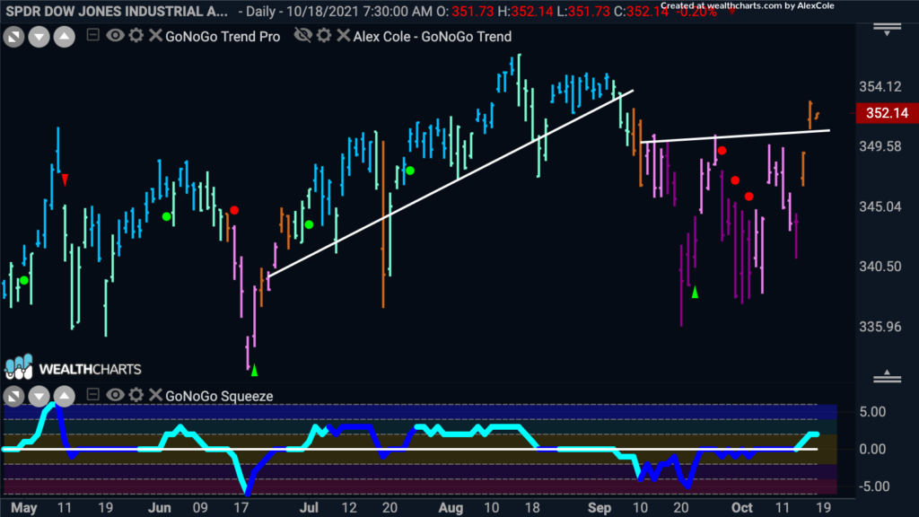Click the Sep label on the time axis
Screen dimensions: 919x517
[x=600, y=508]
